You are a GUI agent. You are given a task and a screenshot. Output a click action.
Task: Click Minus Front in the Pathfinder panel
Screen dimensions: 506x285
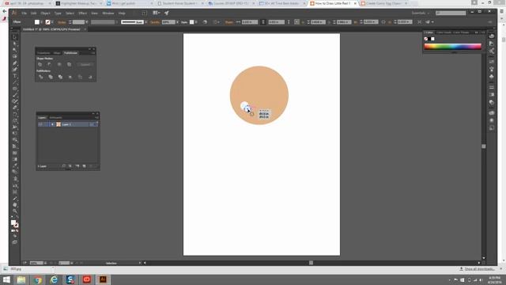[49, 64]
